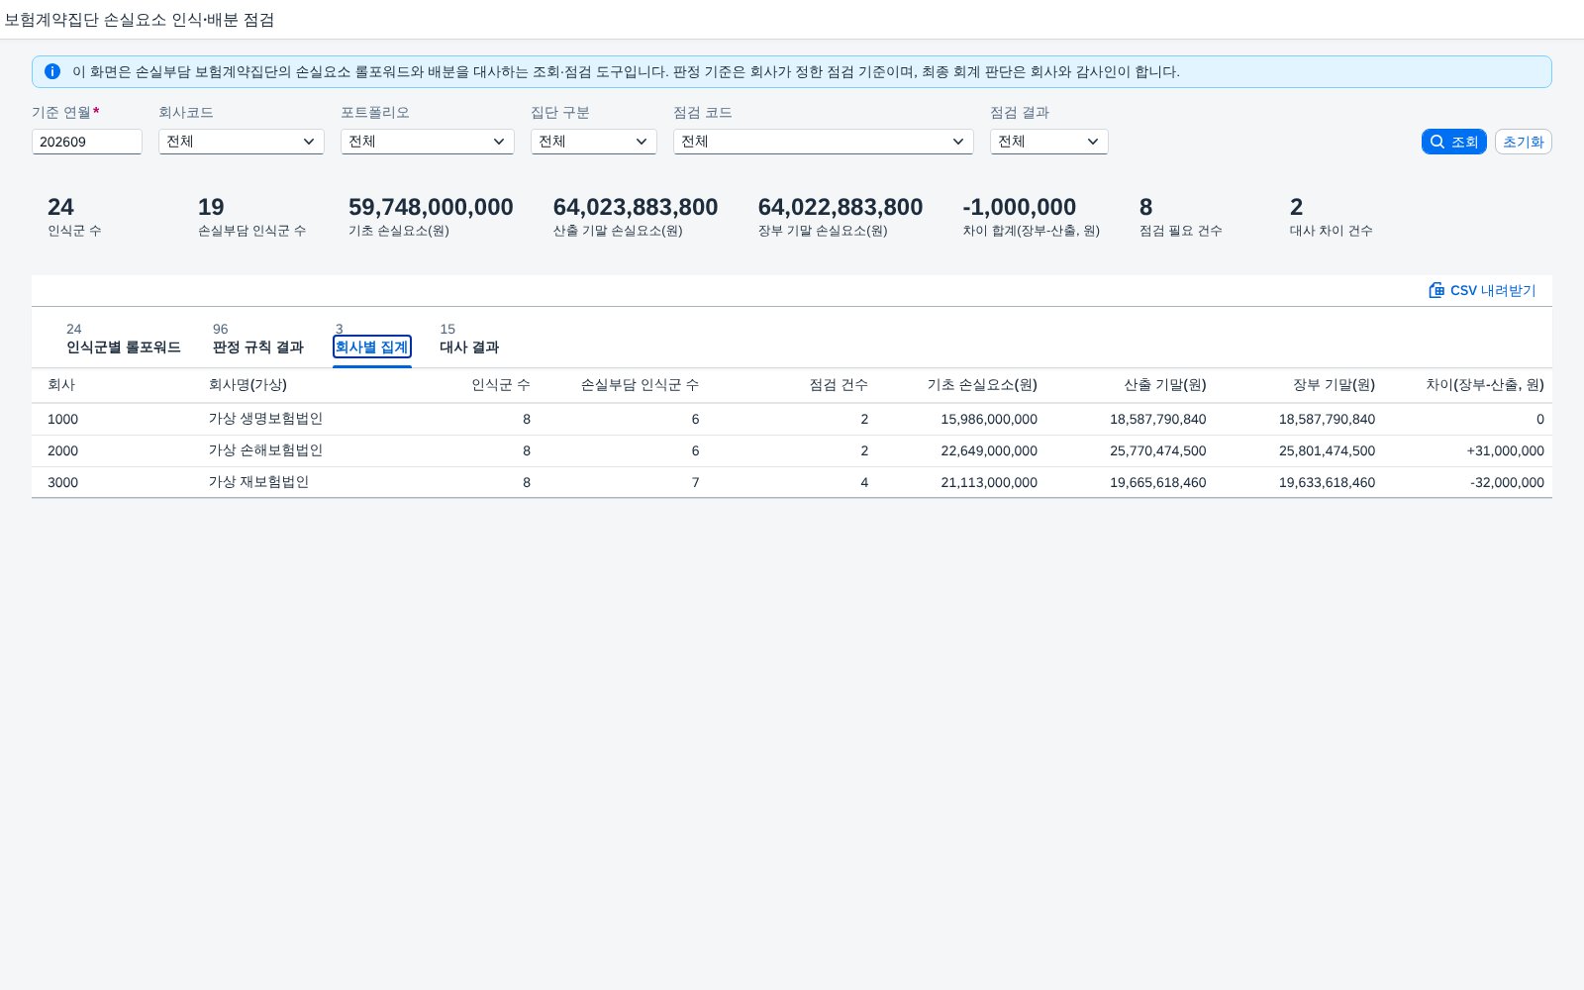Click the -32,000,000 difference value

point(1507,482)
